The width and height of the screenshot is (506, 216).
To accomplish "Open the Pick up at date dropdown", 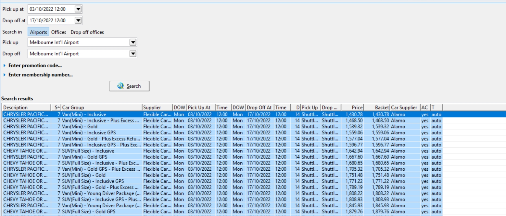I will click(x=78, y=9).
